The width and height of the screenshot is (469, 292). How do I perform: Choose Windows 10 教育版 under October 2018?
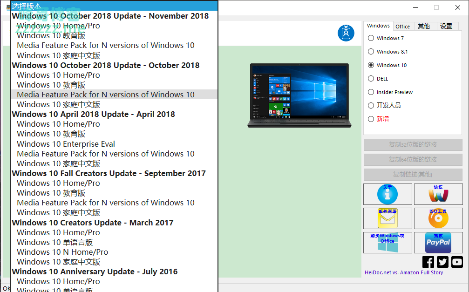(x=114, y=85)
